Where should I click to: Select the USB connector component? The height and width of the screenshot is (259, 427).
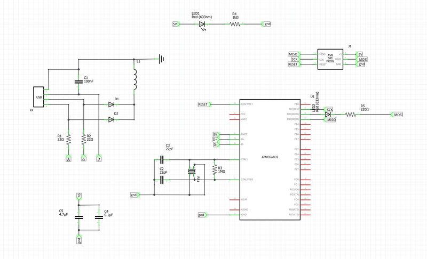pyautogui.click(x=38, y=97)
